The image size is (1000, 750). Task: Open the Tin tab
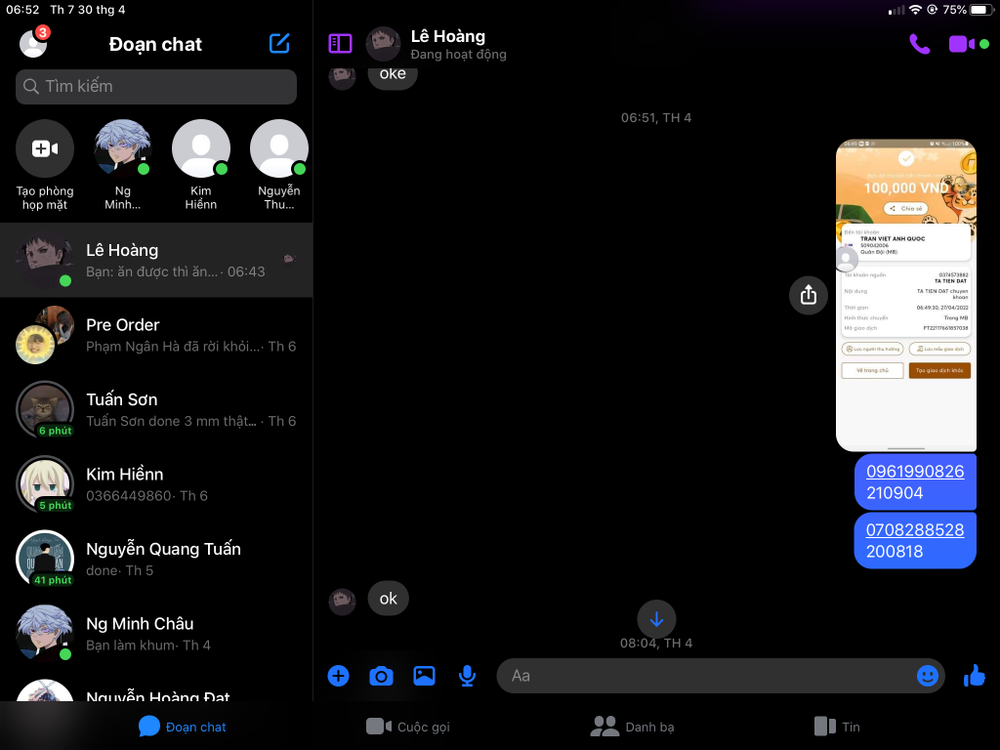pyautogui.click(x=837, y=727)
